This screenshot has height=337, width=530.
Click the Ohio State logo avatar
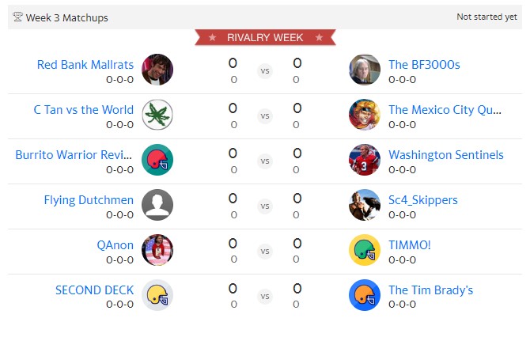[x=157, y=115]
